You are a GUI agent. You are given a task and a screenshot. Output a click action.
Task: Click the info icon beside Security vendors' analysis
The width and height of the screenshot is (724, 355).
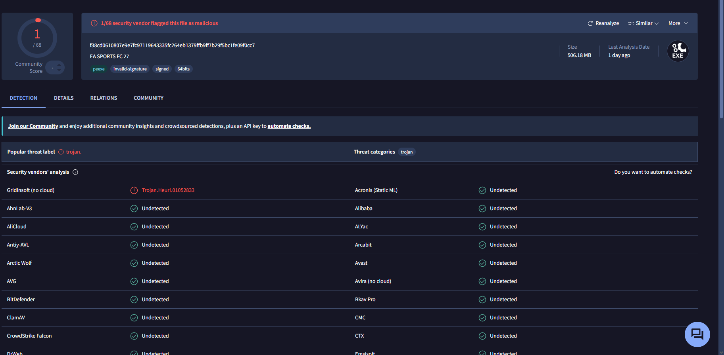coord(75,172)
